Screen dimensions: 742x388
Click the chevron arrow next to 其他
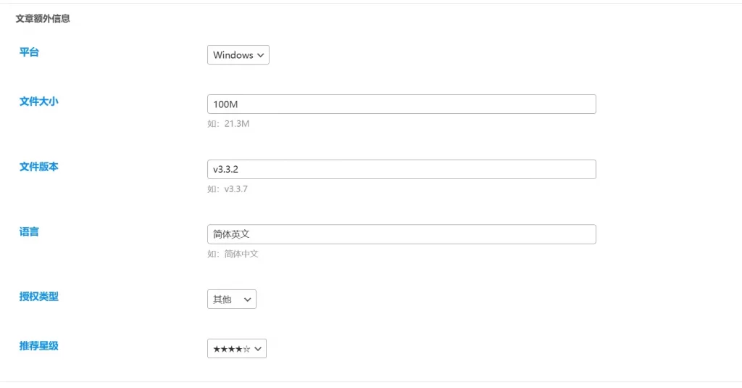click(x=248, y=300)
